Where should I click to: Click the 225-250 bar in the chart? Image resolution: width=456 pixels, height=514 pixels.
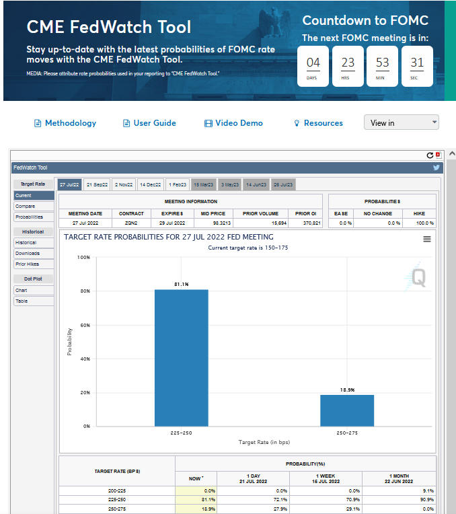(182, 358)
